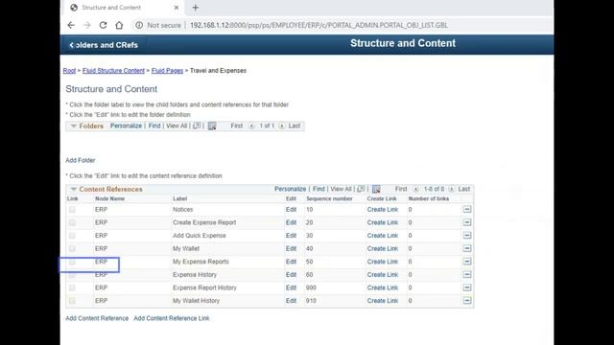Click First in Folders grid navigation

237,126
